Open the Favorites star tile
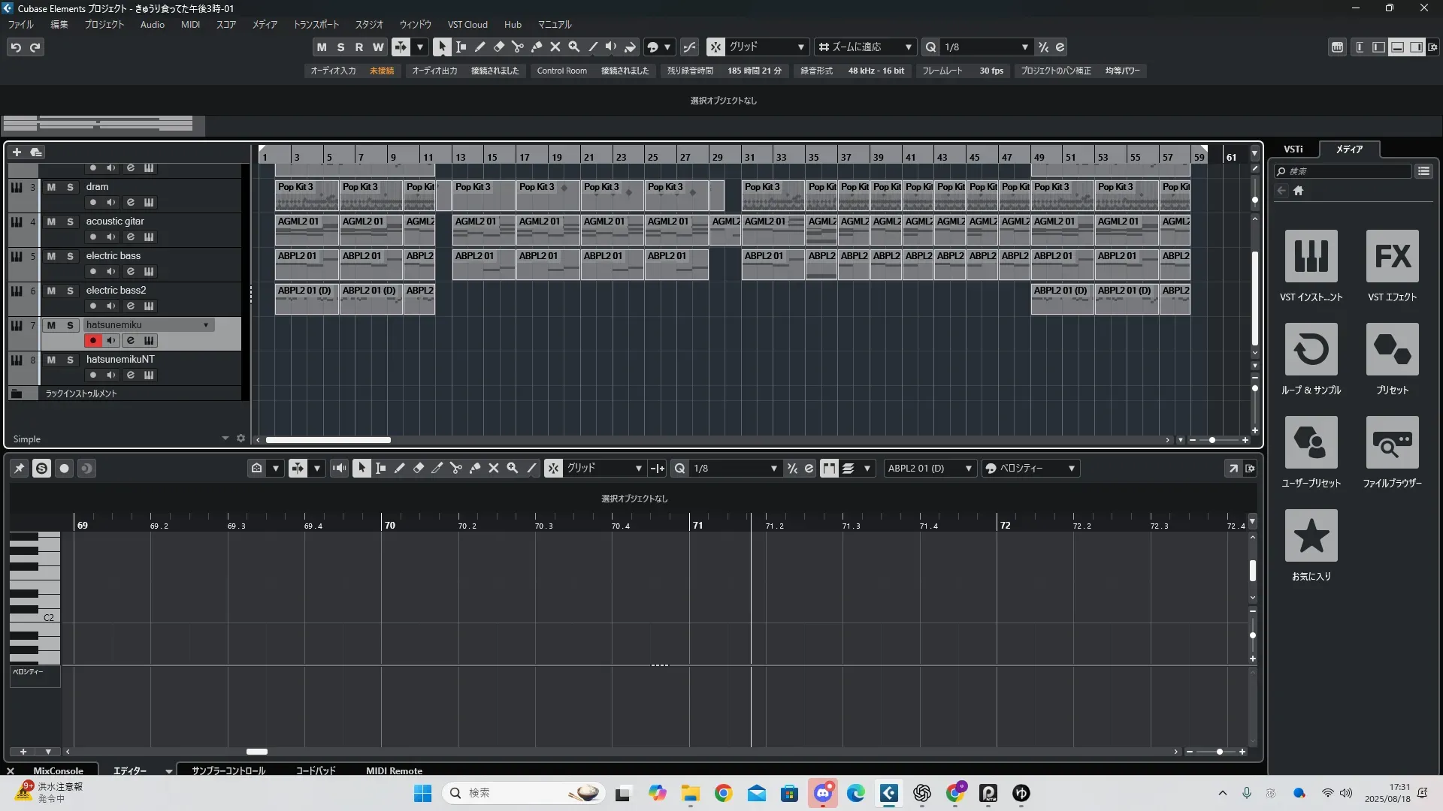1443x811 pixels. [x=1311, y=536]
